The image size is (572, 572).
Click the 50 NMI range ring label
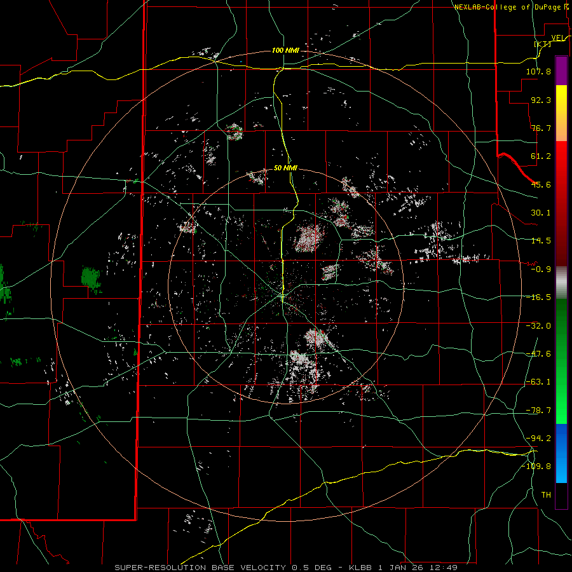pyautogui.click(x=285, y=168)
